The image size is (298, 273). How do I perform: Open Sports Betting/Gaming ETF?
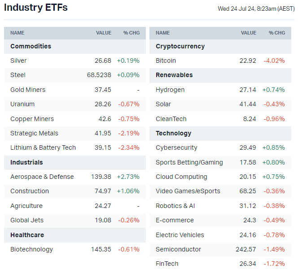pyautogui.click(x=189, y=162)
